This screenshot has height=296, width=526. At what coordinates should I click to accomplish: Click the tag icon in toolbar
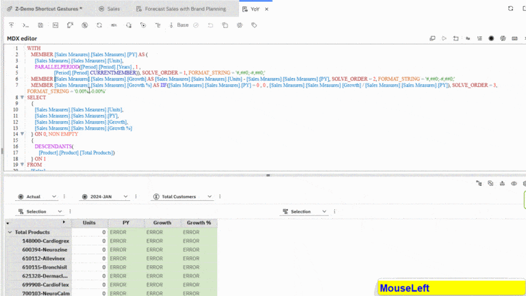point(254,25)
